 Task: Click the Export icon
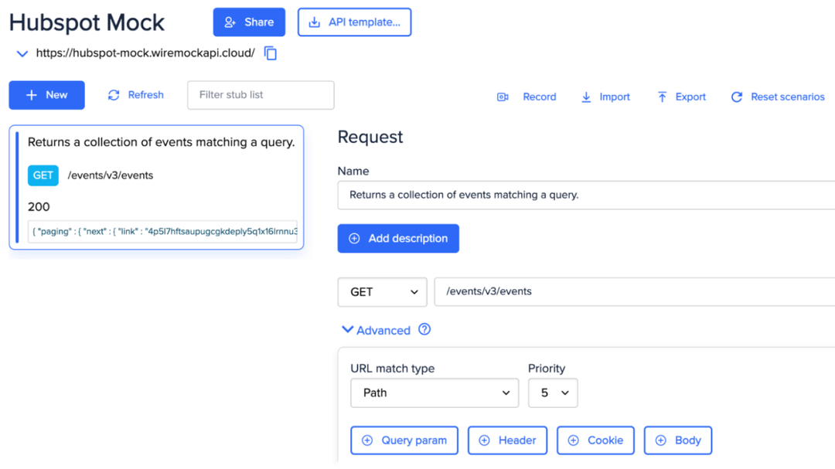point(662,97)
